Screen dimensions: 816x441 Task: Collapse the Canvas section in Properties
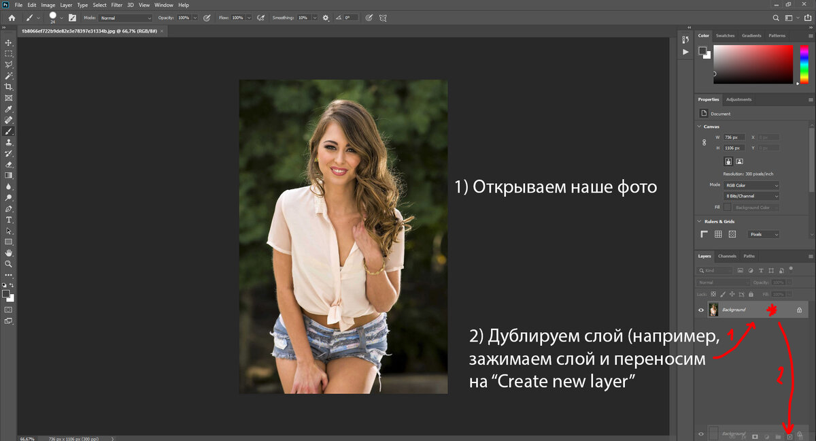coord(699,126)
